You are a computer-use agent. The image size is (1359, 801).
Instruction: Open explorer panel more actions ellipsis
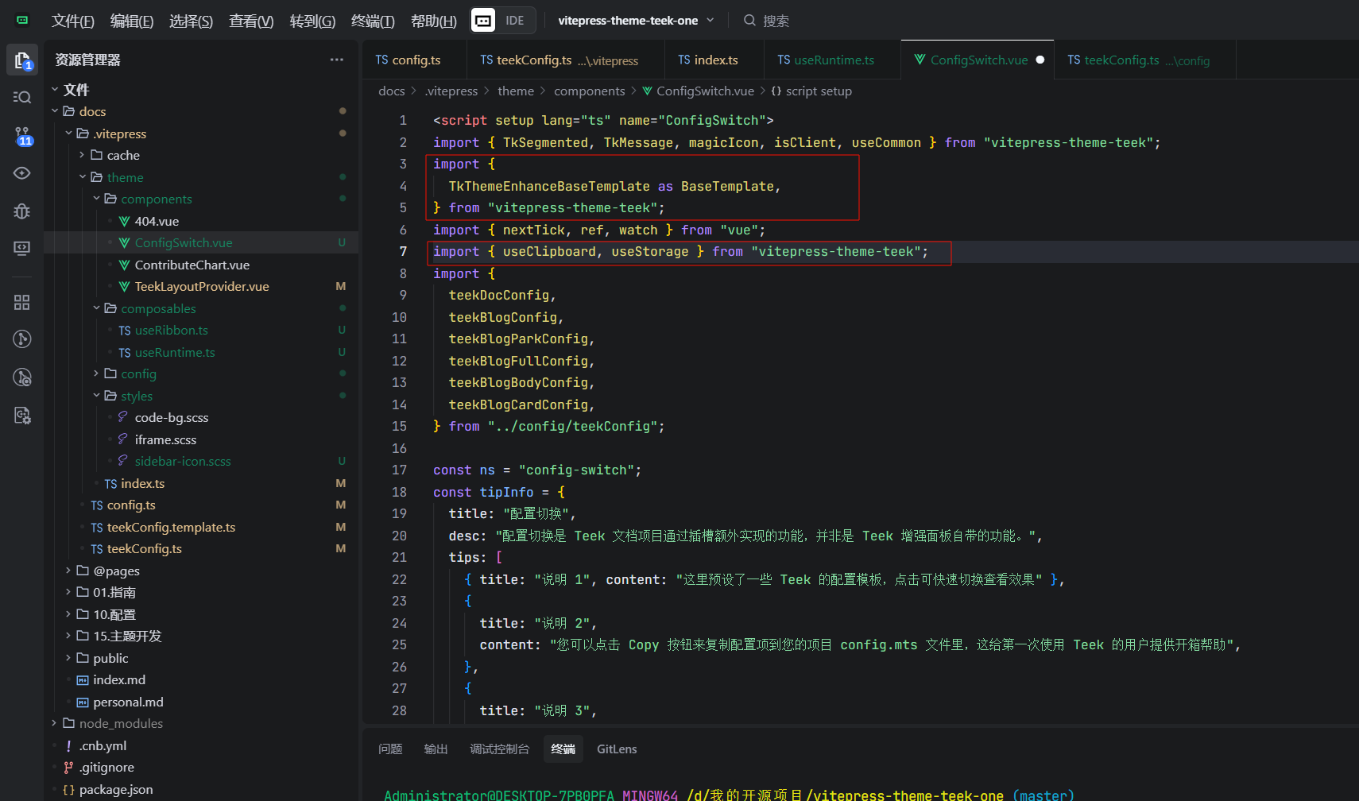pyautogui.click(x=337, y=60)
